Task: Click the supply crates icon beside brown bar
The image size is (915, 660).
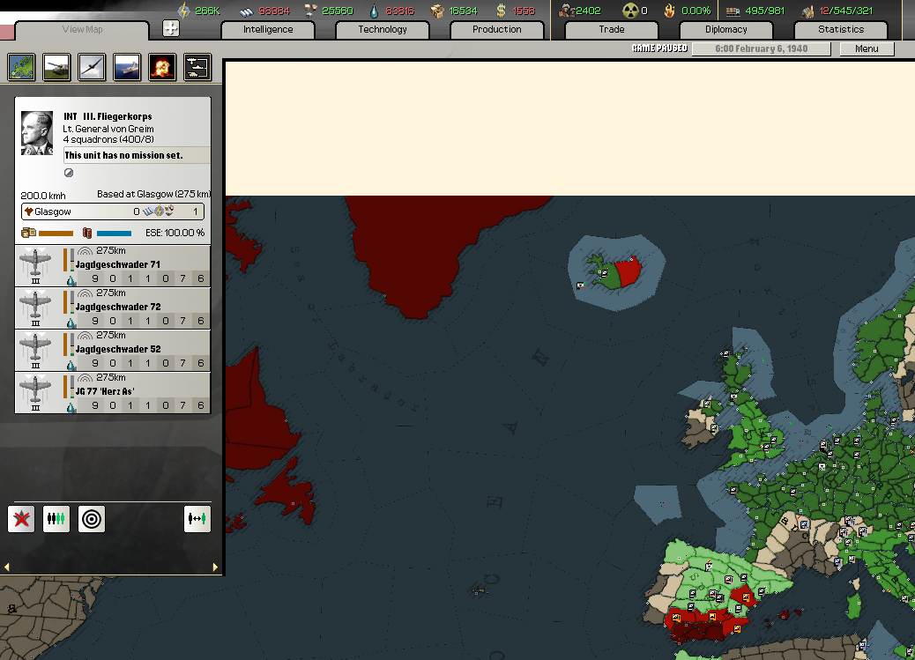Action: (x=28, y=234)
